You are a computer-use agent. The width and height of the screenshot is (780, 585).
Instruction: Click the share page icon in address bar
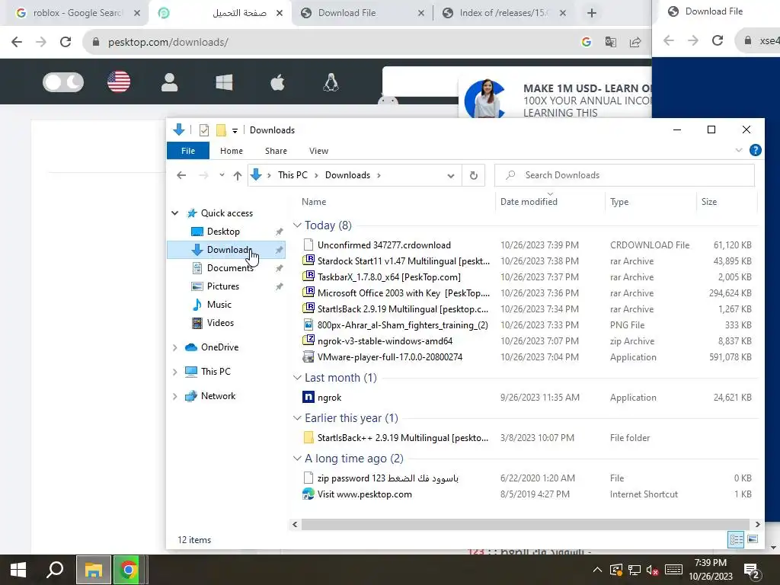(635, 43)
